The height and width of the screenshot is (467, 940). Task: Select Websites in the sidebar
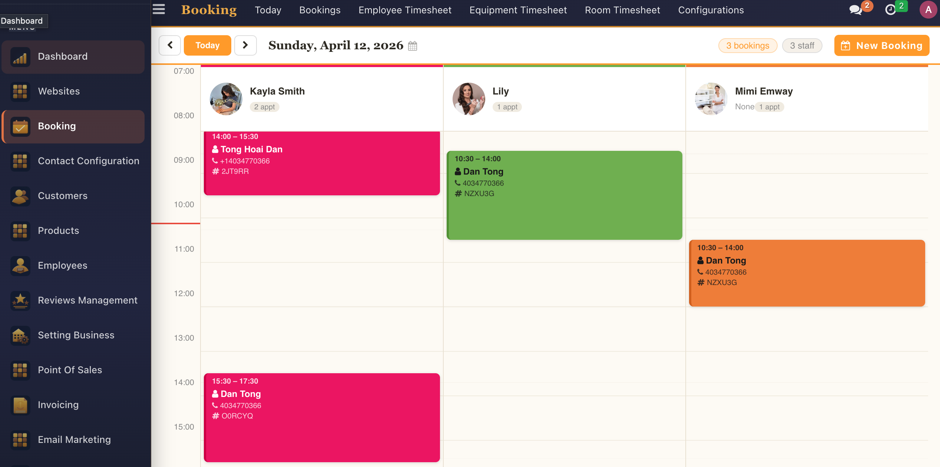[73, 92]
